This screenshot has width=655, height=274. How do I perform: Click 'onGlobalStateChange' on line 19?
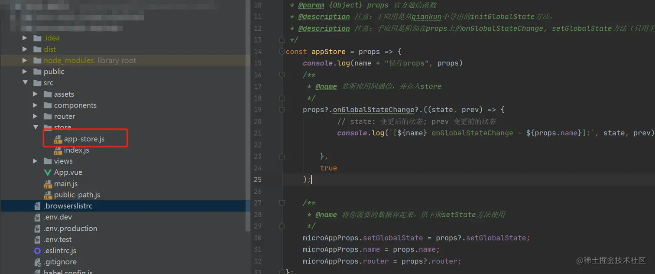[373, 110]
